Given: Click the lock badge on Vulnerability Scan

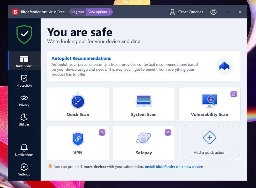Looking at the screenshot, I should click(x=234, y=94).
